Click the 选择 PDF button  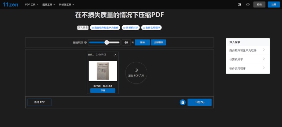pyautogui.click(x=39, y=102)
